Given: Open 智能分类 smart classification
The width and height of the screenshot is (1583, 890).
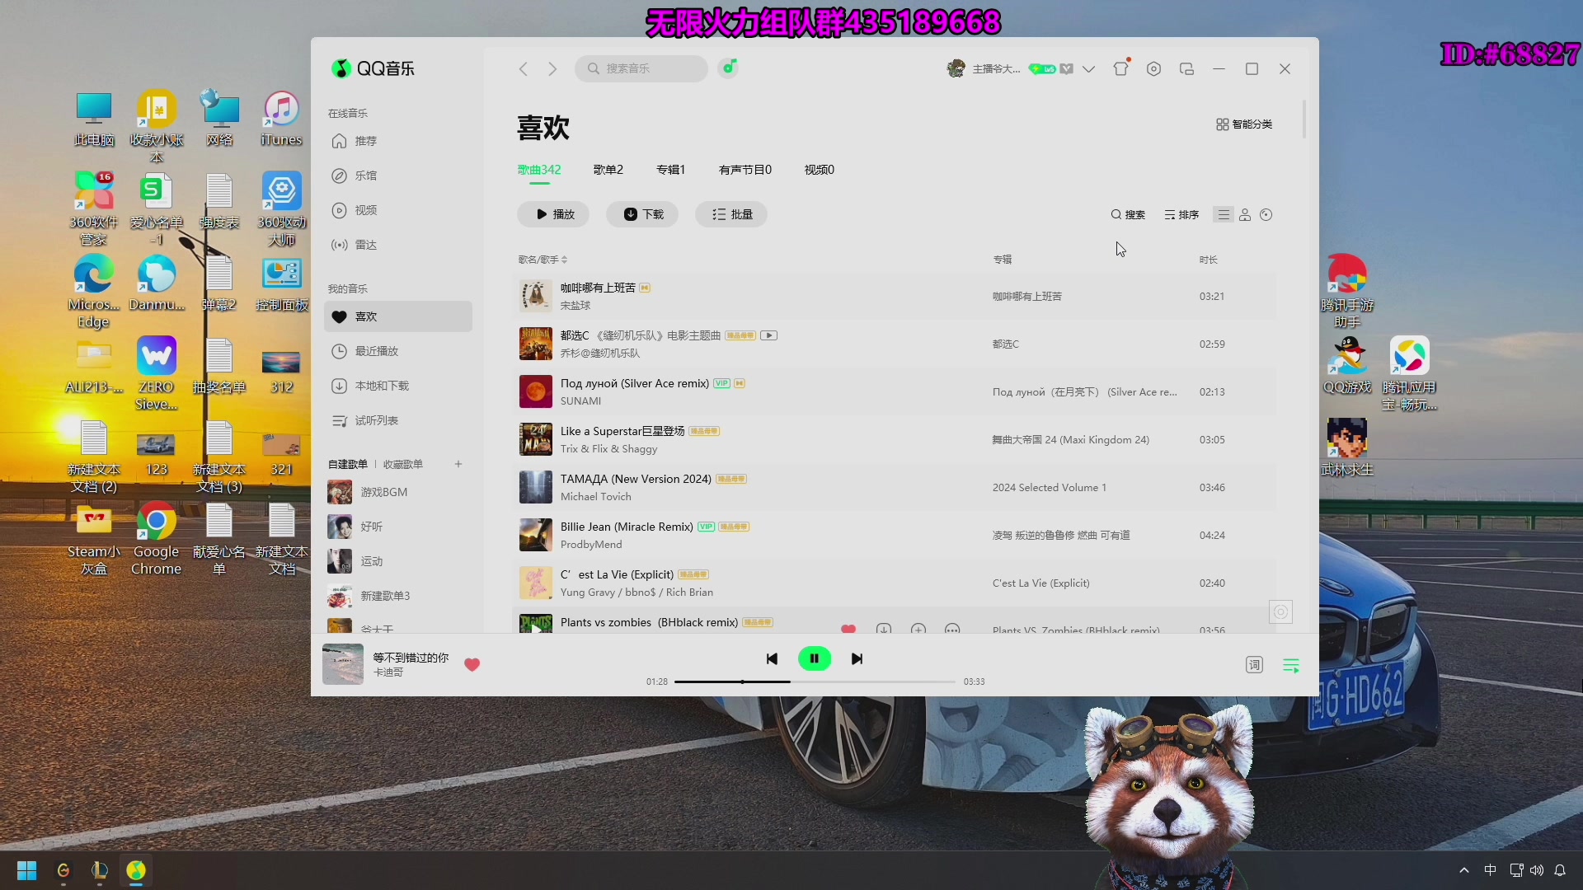Looking at the screenshot, I should pos(1244,124).
